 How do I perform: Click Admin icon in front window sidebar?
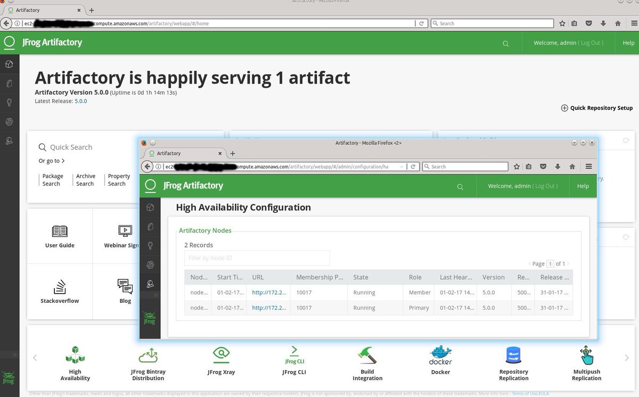pyautogui.click(x=150, y=284)
